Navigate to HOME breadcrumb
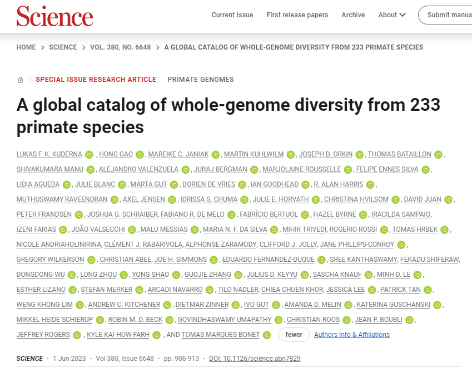The height and width of the screenshot is (367, 472). (26, 47)
